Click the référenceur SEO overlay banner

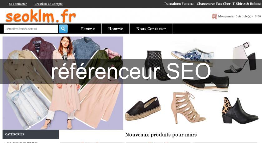(131, 71)
